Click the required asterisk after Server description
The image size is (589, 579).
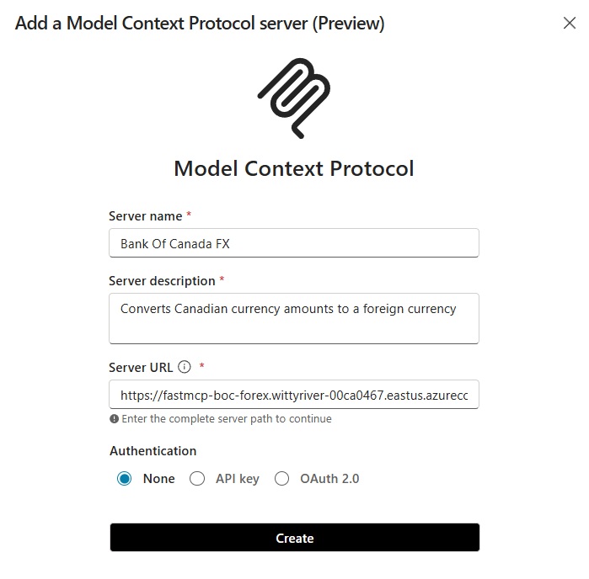(x=222, y=279)
